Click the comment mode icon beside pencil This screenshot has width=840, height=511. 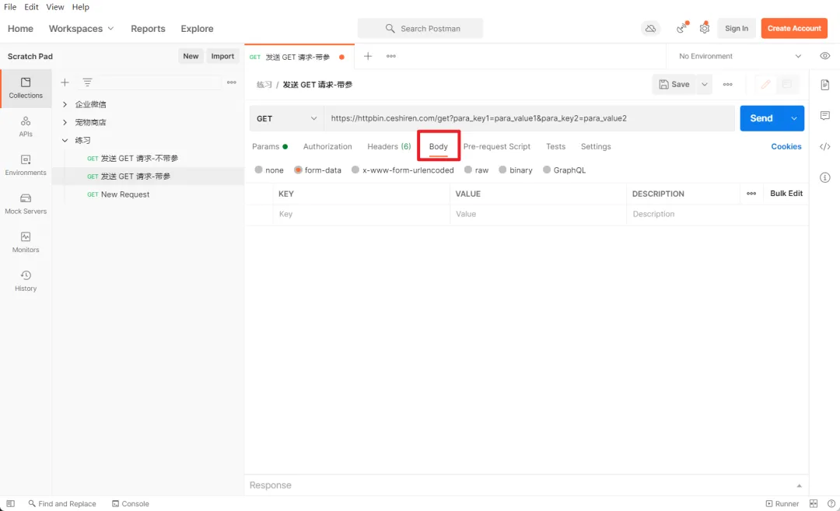787,85
